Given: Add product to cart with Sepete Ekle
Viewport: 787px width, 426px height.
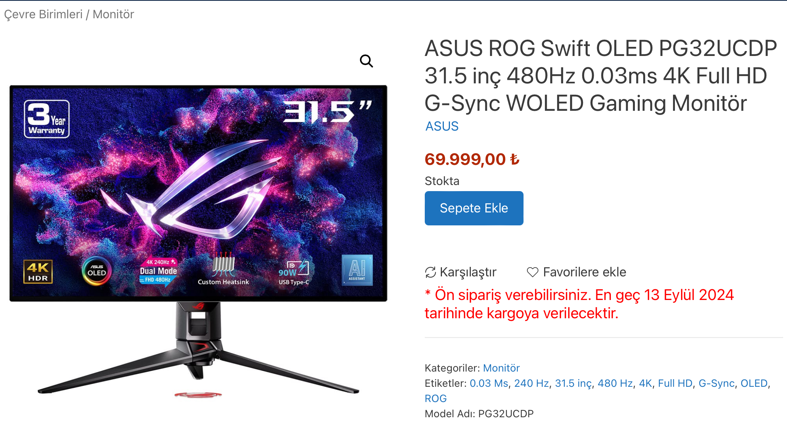Looking at the screenshot, I should [x=474, y=208].
